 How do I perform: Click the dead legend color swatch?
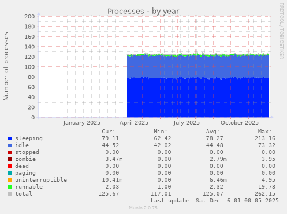click(x=10, y=166)
